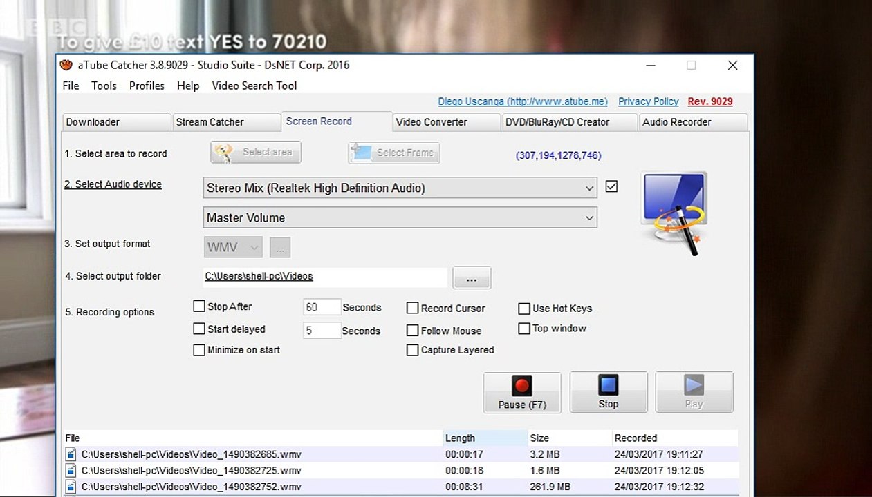This screenshot has width=872, height=497.
Task: Click the Start delayed seconds field
Action: [322, 331]
